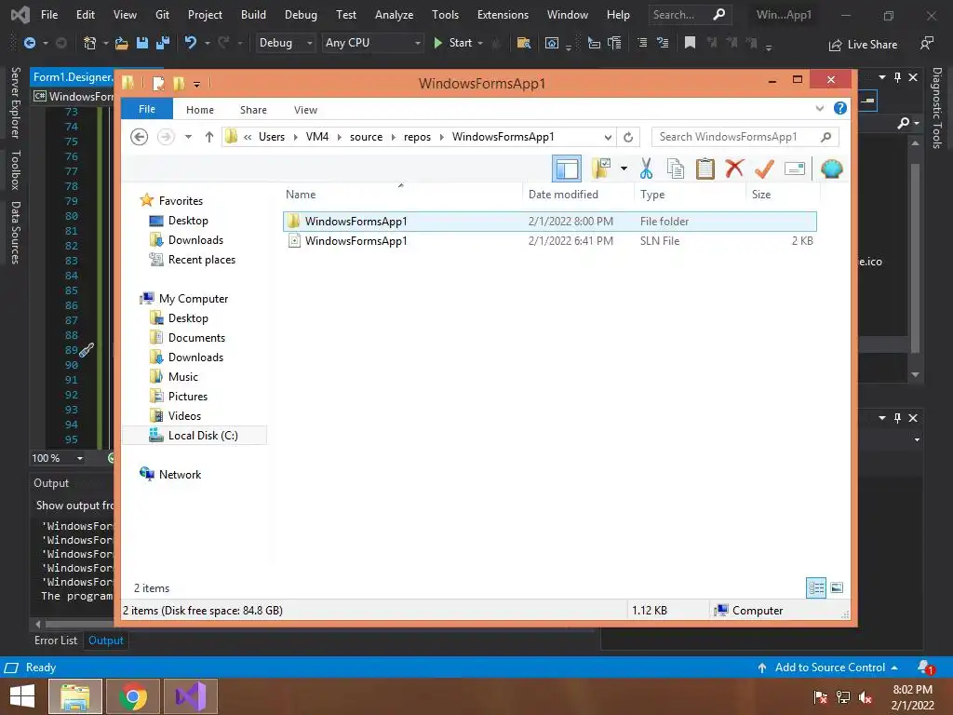Click the red X Delete icon

(x=734, y=168)
